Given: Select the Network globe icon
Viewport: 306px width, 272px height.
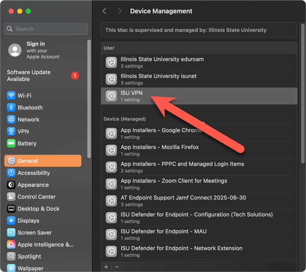Looking at the screenshot, I should click(x=11, y=119).
